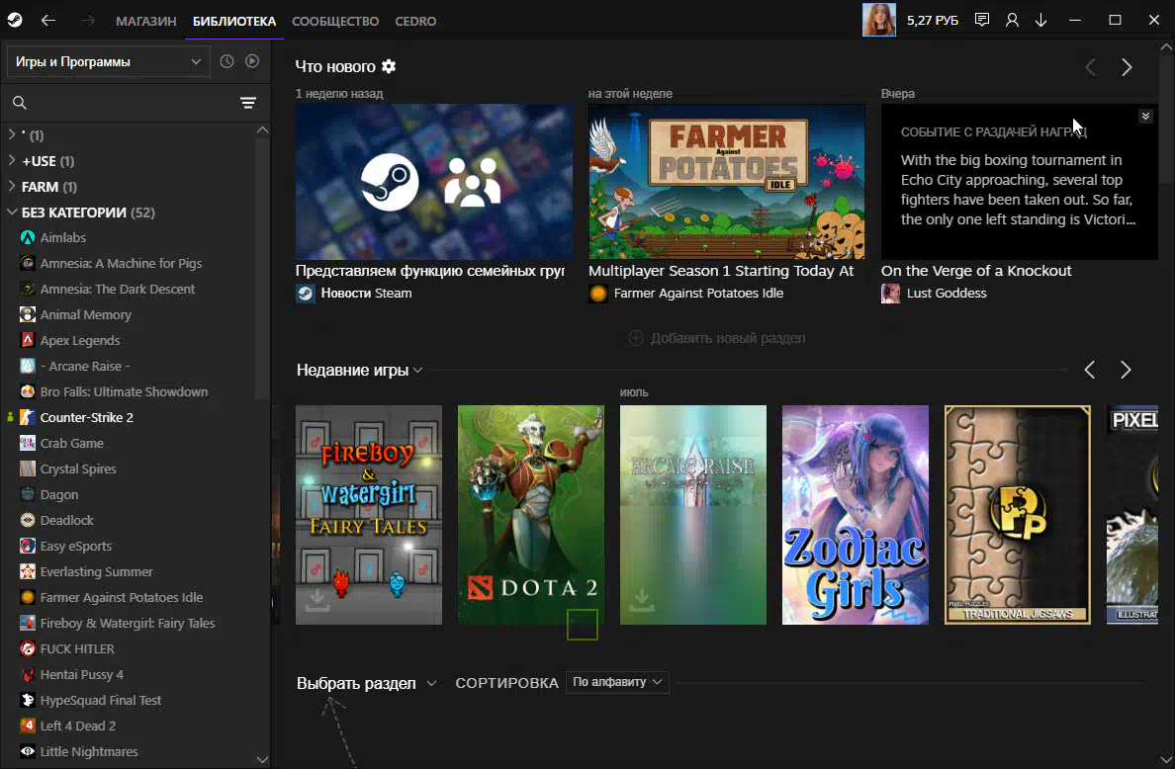Click the main page scroll down arrow
Viewport: 1175px width, 769px height.
click(1167, 761)
